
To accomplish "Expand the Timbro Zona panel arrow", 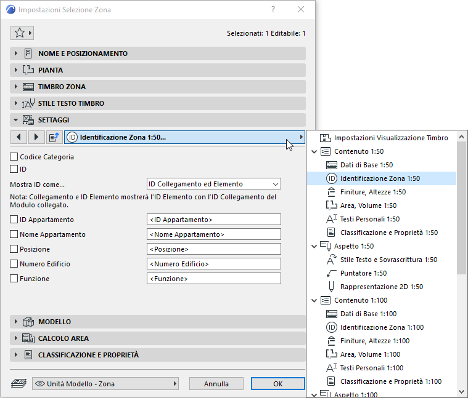I will (16, 87).
